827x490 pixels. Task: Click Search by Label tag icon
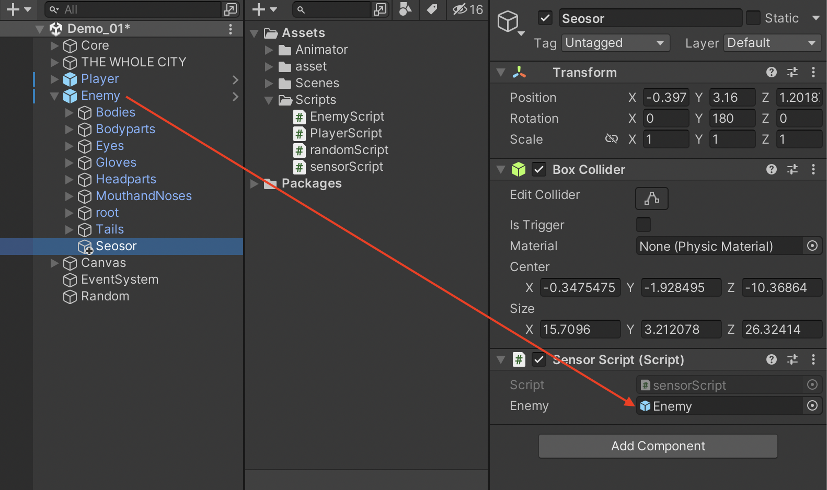(432, 9)
